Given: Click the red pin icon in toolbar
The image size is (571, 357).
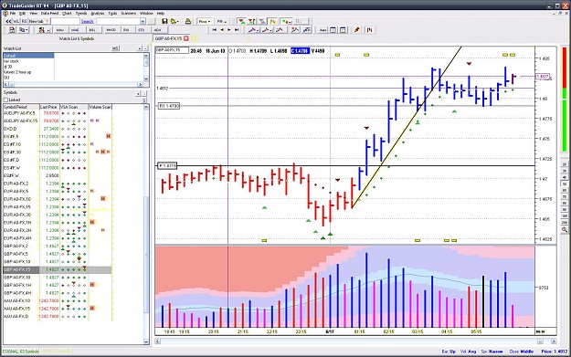Looking at the screenshot, I should click(357, 30).
